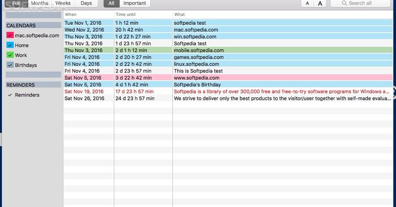
Task: Uncheck the Home calendar checkbox
Action: pos(10,45)
